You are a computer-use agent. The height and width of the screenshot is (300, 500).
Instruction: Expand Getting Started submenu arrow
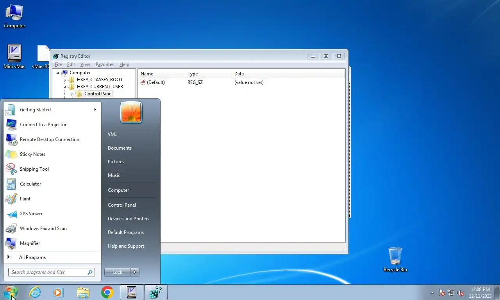click(x=95, y=110)
